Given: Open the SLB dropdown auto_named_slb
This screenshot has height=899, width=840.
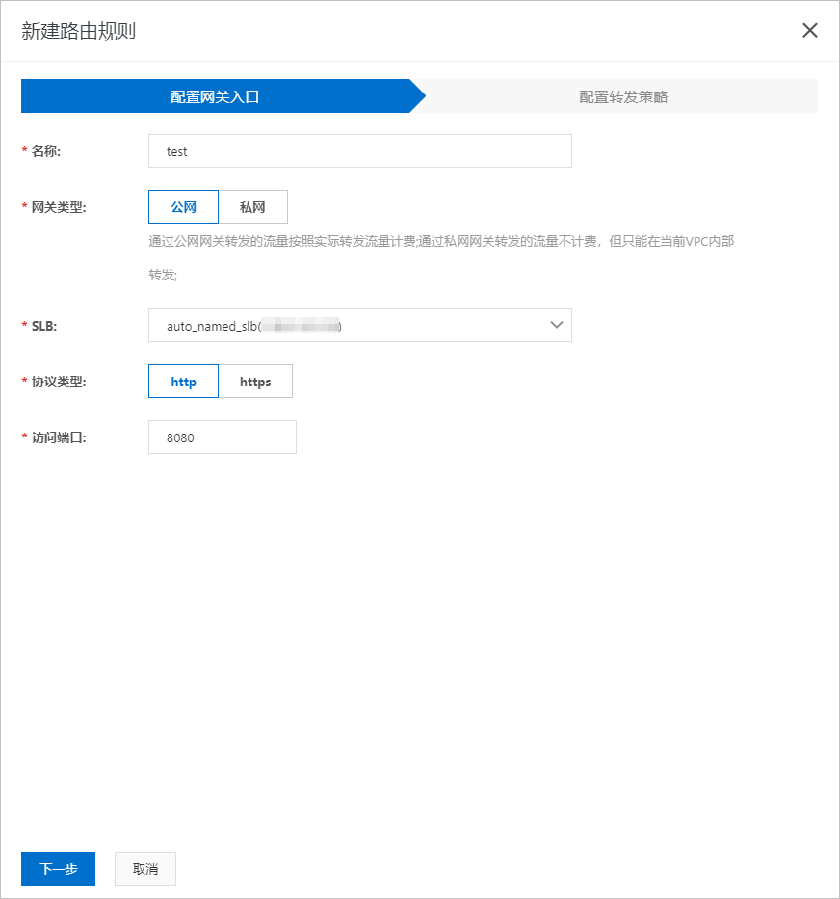Looking at the screenshot, I should [x=360, y=326].
